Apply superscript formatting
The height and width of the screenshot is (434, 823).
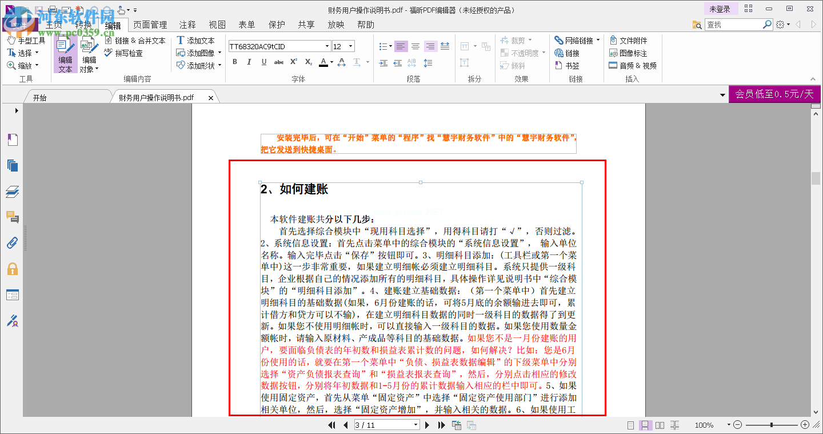click(x=293, y=62)
